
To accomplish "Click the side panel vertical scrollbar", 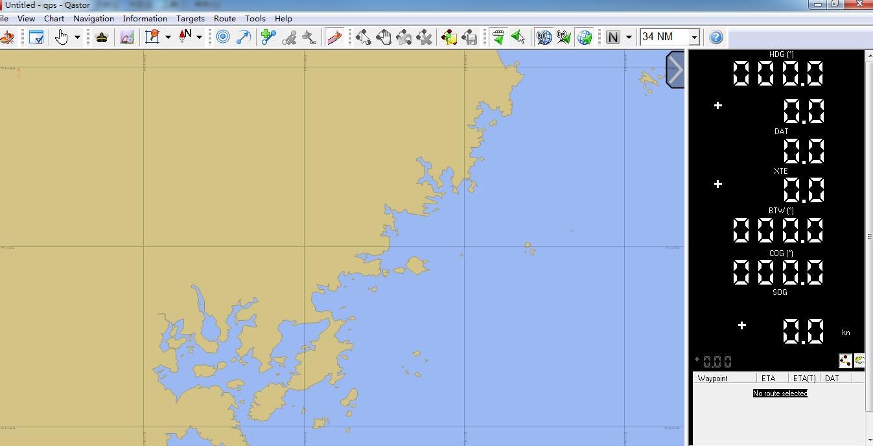I will point(868,237).
